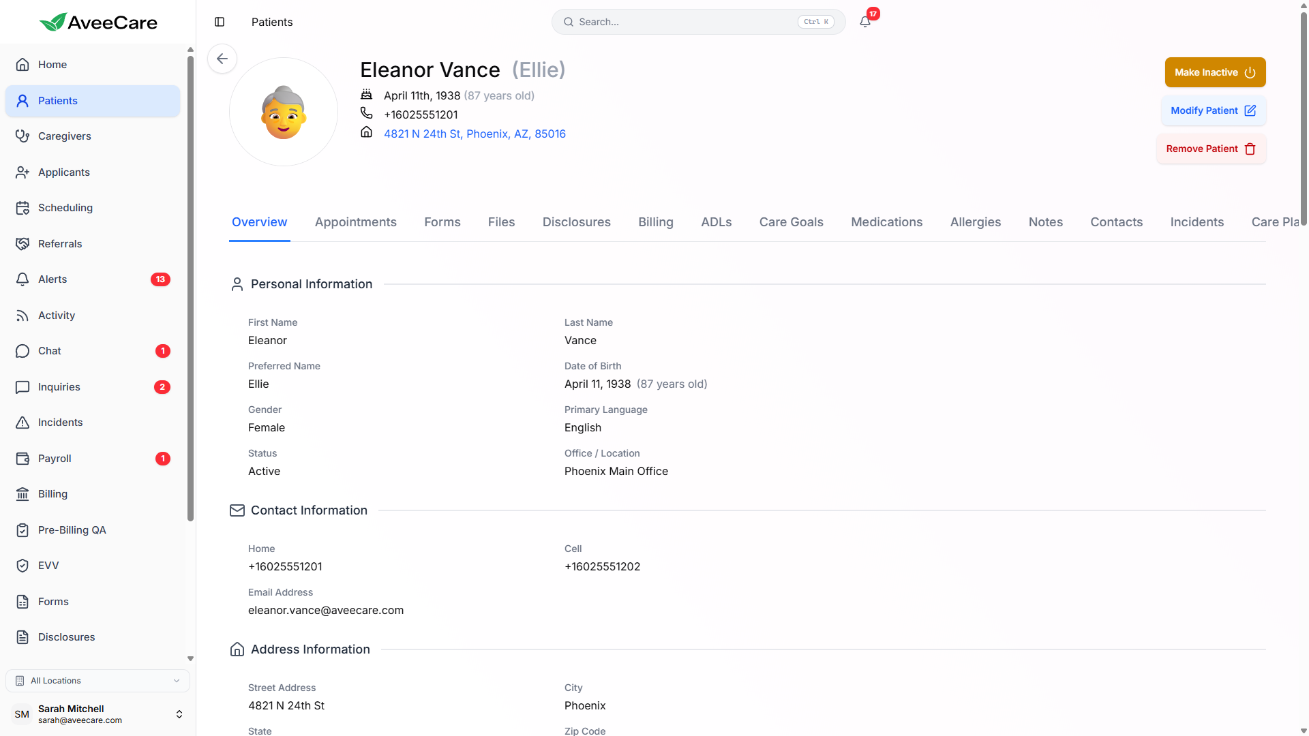Toggle patient status with Make Inactive

coord(1214,72)
